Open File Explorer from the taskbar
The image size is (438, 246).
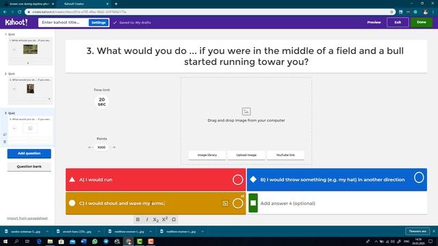tap(50, 241)
